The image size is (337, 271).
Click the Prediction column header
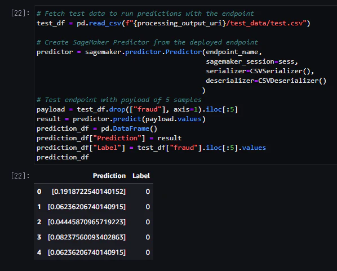pyautogui.click(x=109, y=176)
